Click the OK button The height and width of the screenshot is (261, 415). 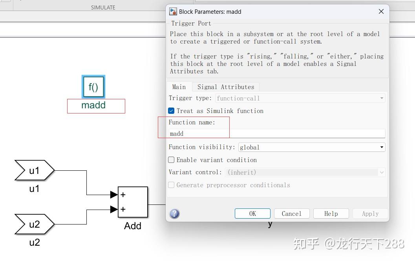pos(252,214)
